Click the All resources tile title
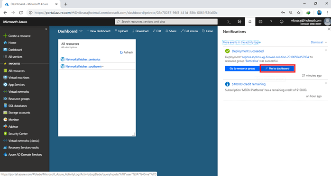 pos(70,44)
